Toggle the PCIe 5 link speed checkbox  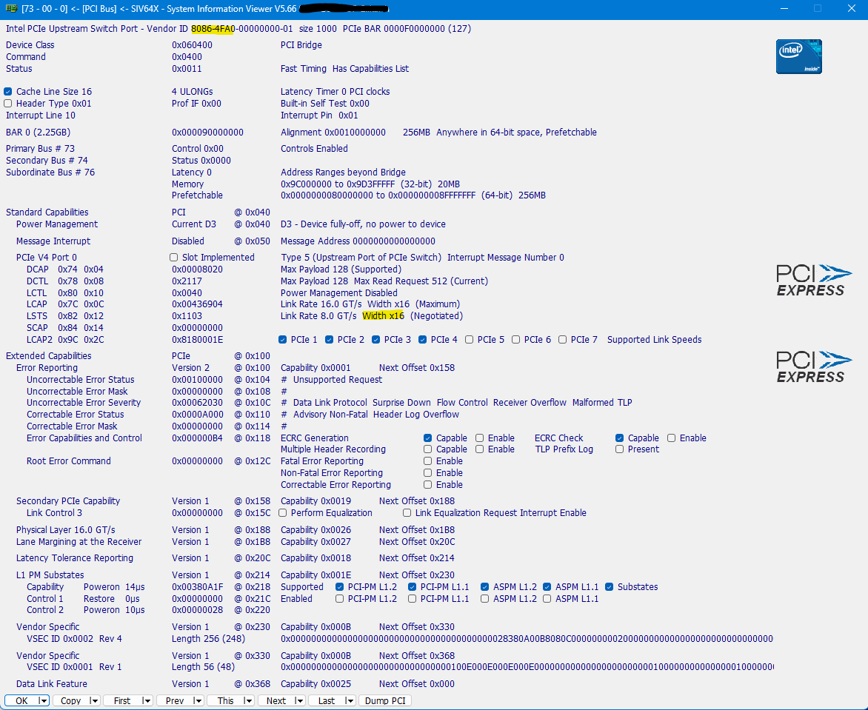click(470, 340)
